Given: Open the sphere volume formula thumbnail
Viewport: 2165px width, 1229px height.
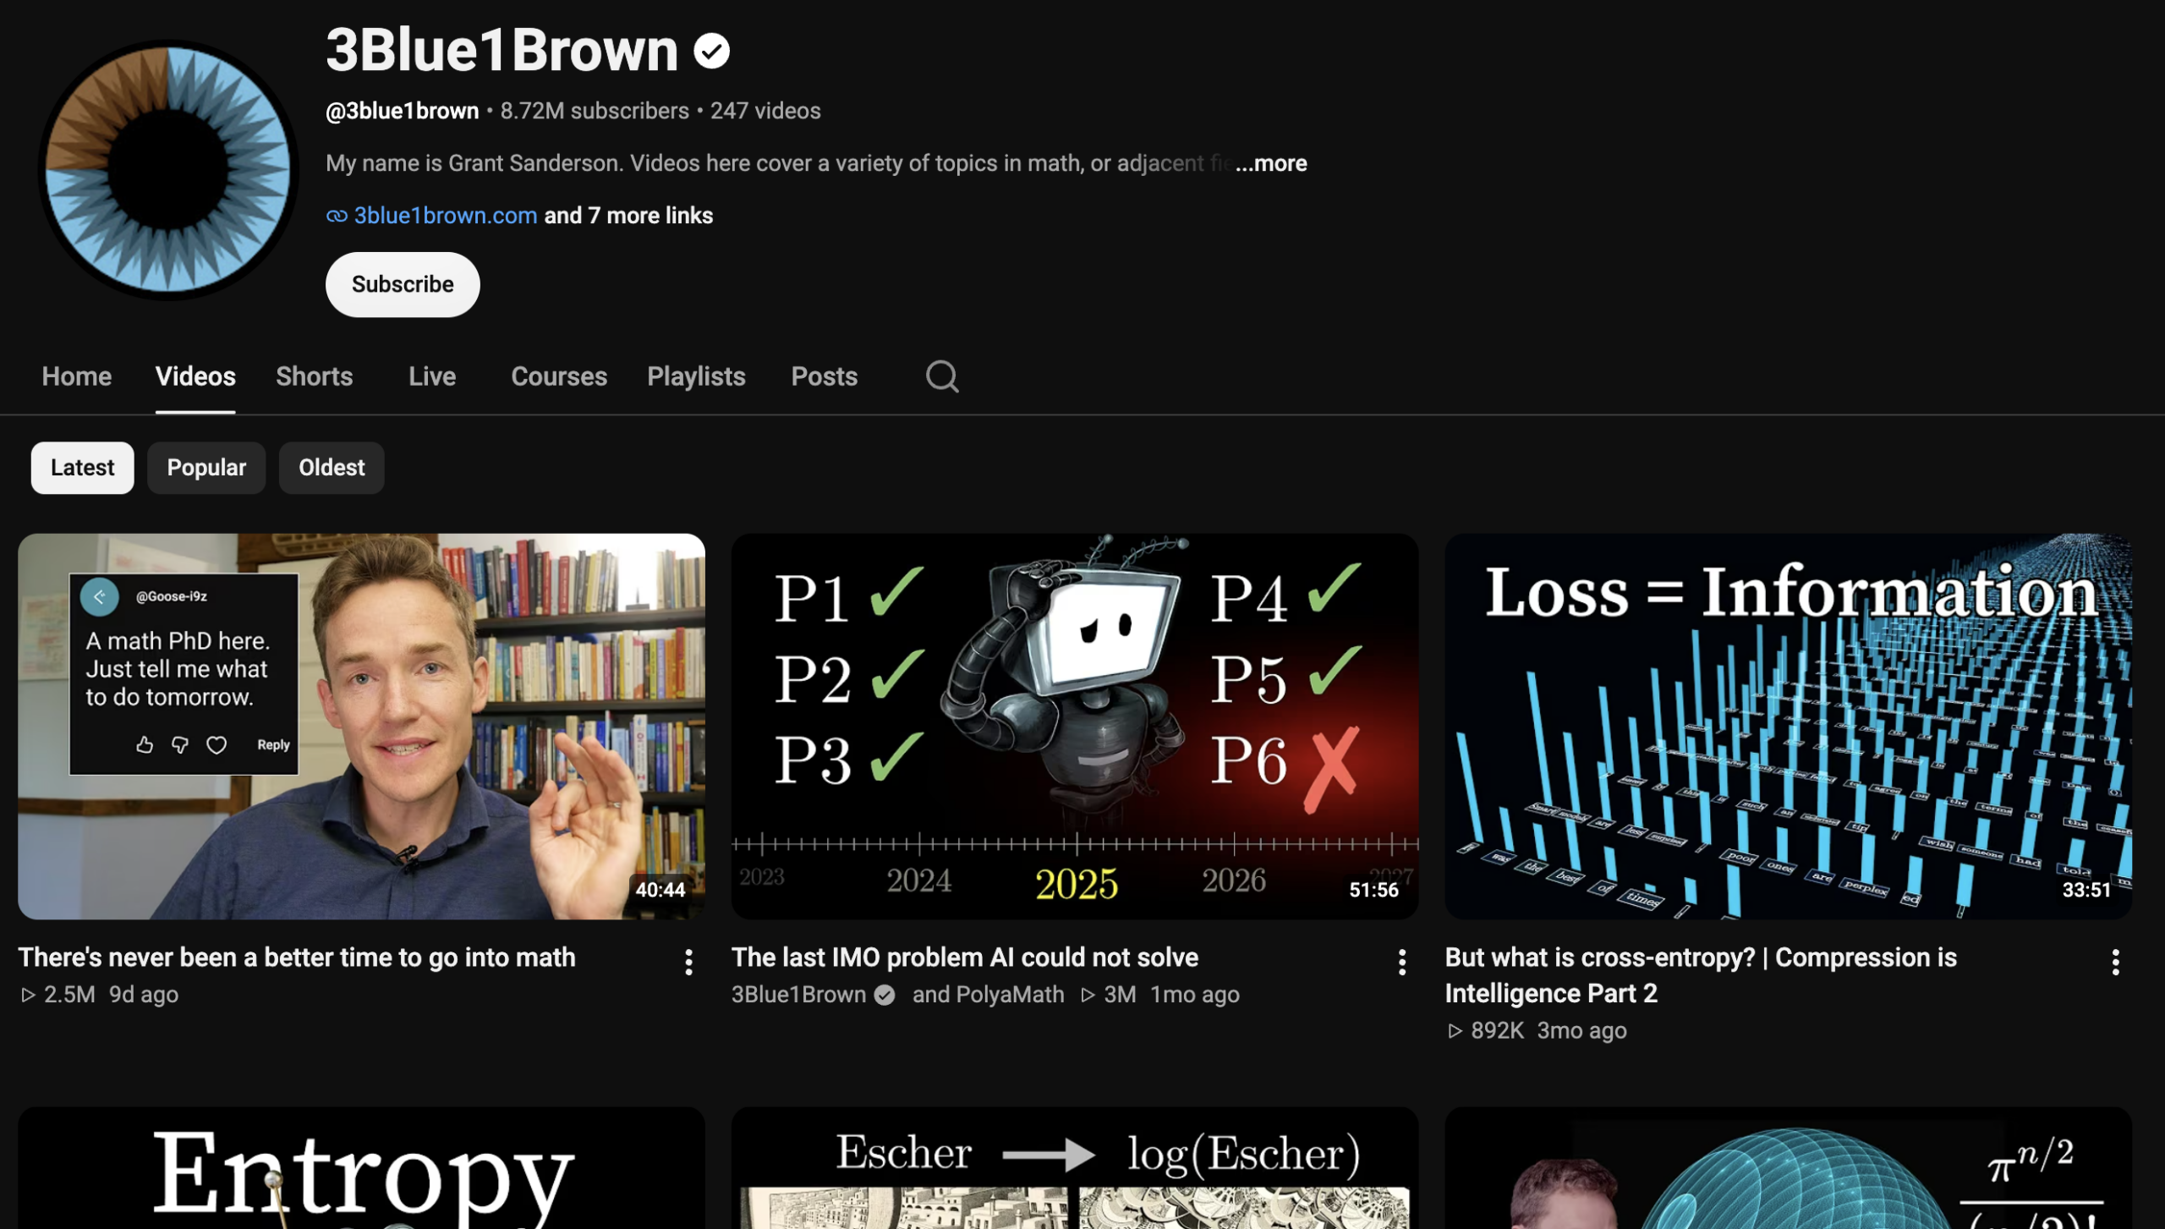Looking at the screenshot, I should tap(1788, 1168).
